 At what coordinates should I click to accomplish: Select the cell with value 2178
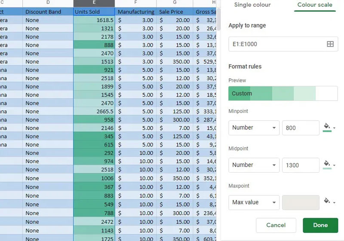tap(94, 37)
